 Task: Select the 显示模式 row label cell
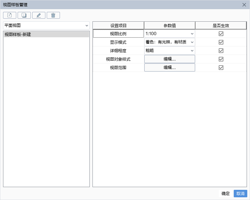pos(118,42)
